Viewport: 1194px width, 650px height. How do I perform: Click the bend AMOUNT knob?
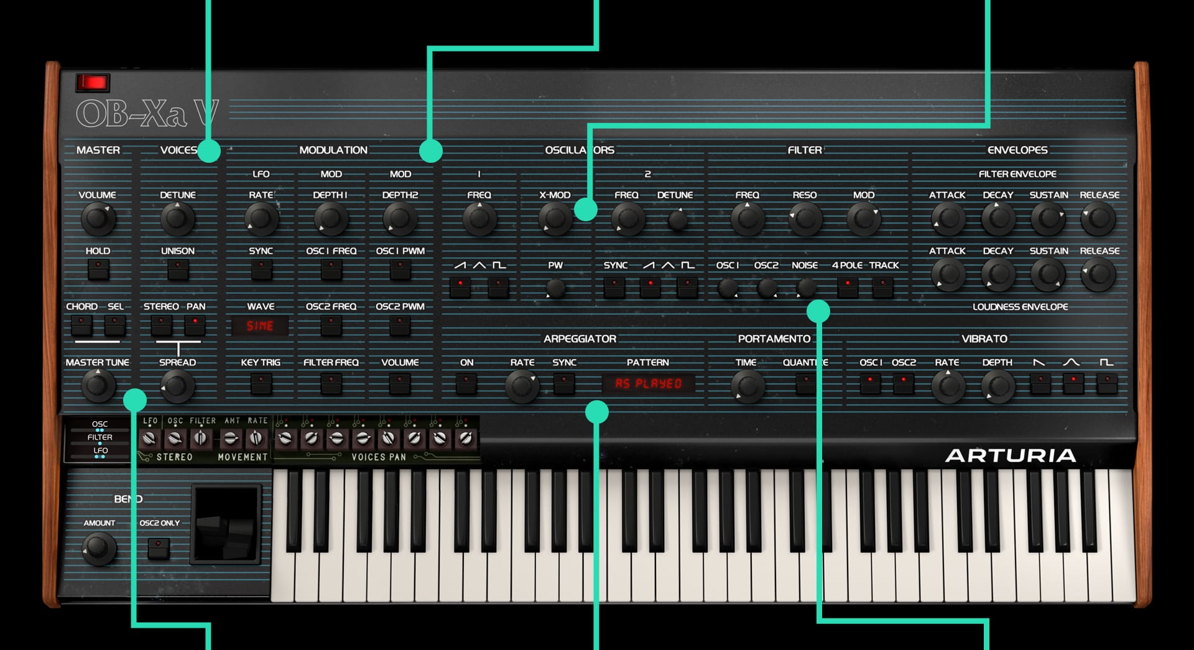tap(99, 547)
